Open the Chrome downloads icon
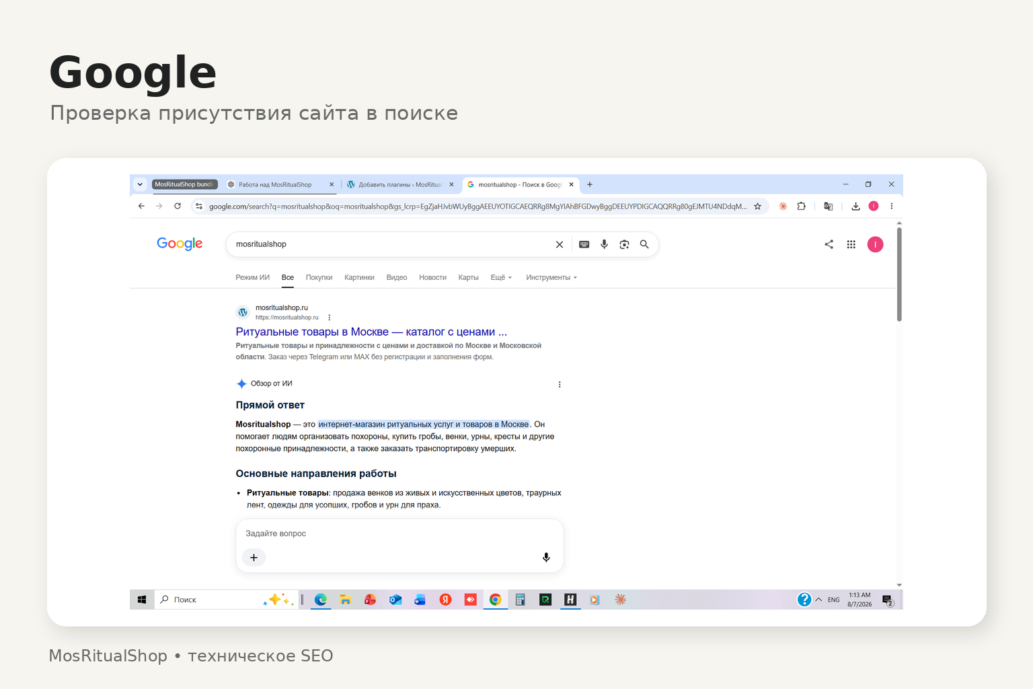1033x689 pixels. [855, 207]
